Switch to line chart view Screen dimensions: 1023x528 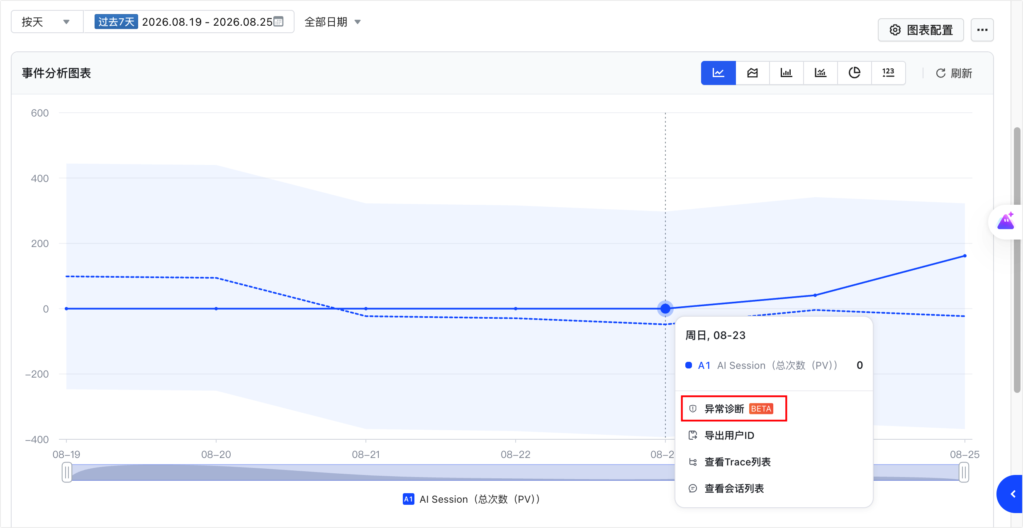coord(718,73)
